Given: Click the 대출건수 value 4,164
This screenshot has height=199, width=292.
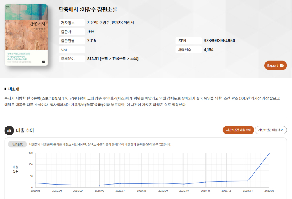Looking at the screenshot, I should click(209, 50).
